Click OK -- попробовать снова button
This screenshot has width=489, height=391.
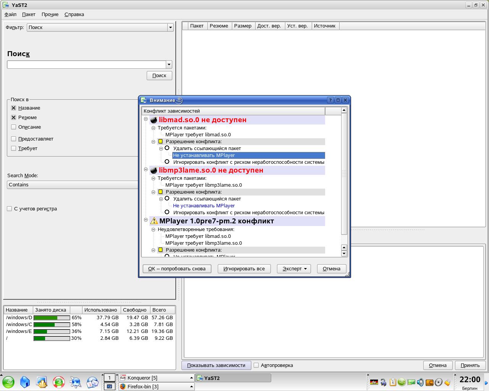click(177, 269)
